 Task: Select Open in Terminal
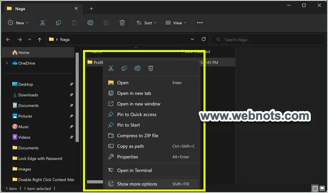click(151, 170)
